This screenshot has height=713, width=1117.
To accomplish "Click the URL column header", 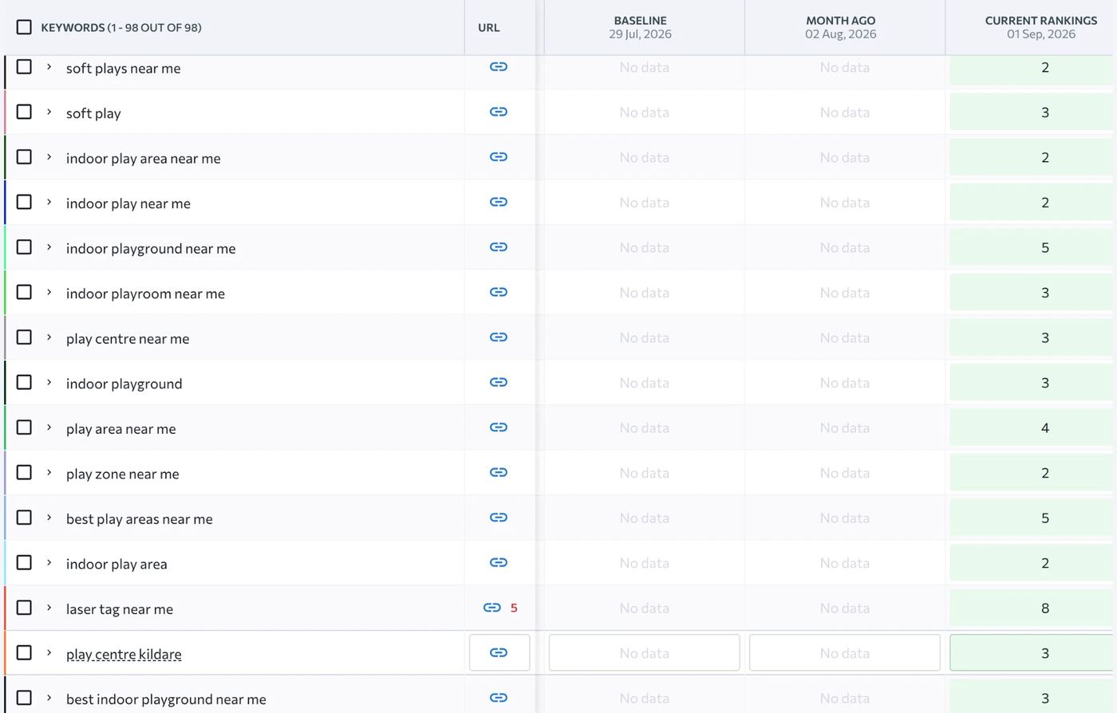I will (x=489, y=28).
